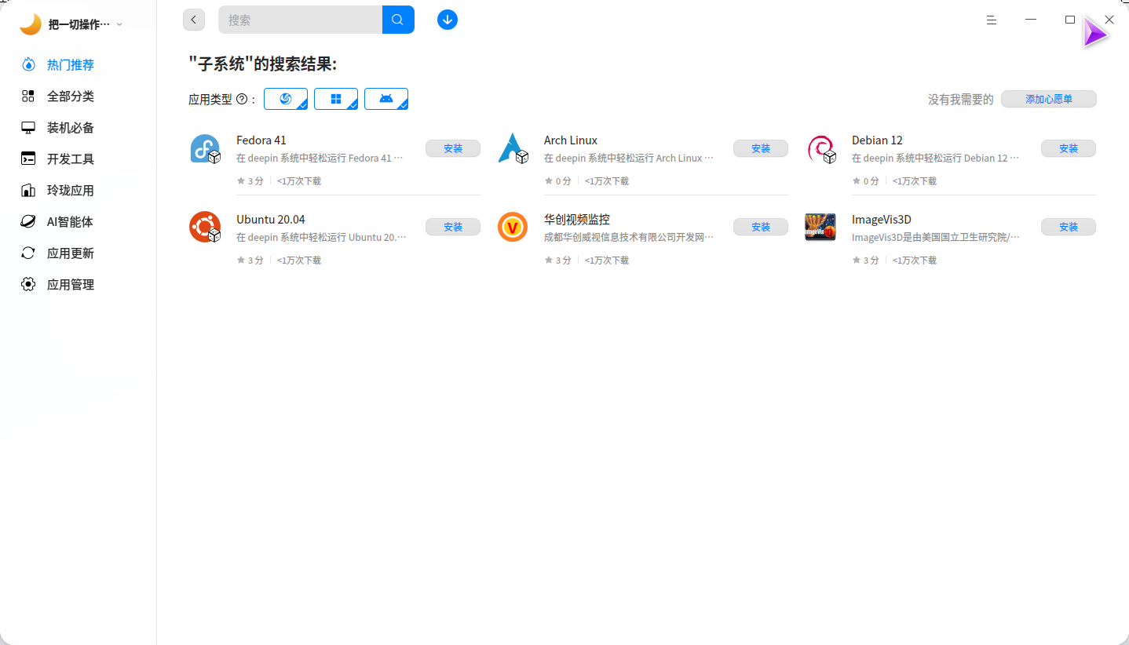Toggle the deepin app type filter

(x=286, y=99)
